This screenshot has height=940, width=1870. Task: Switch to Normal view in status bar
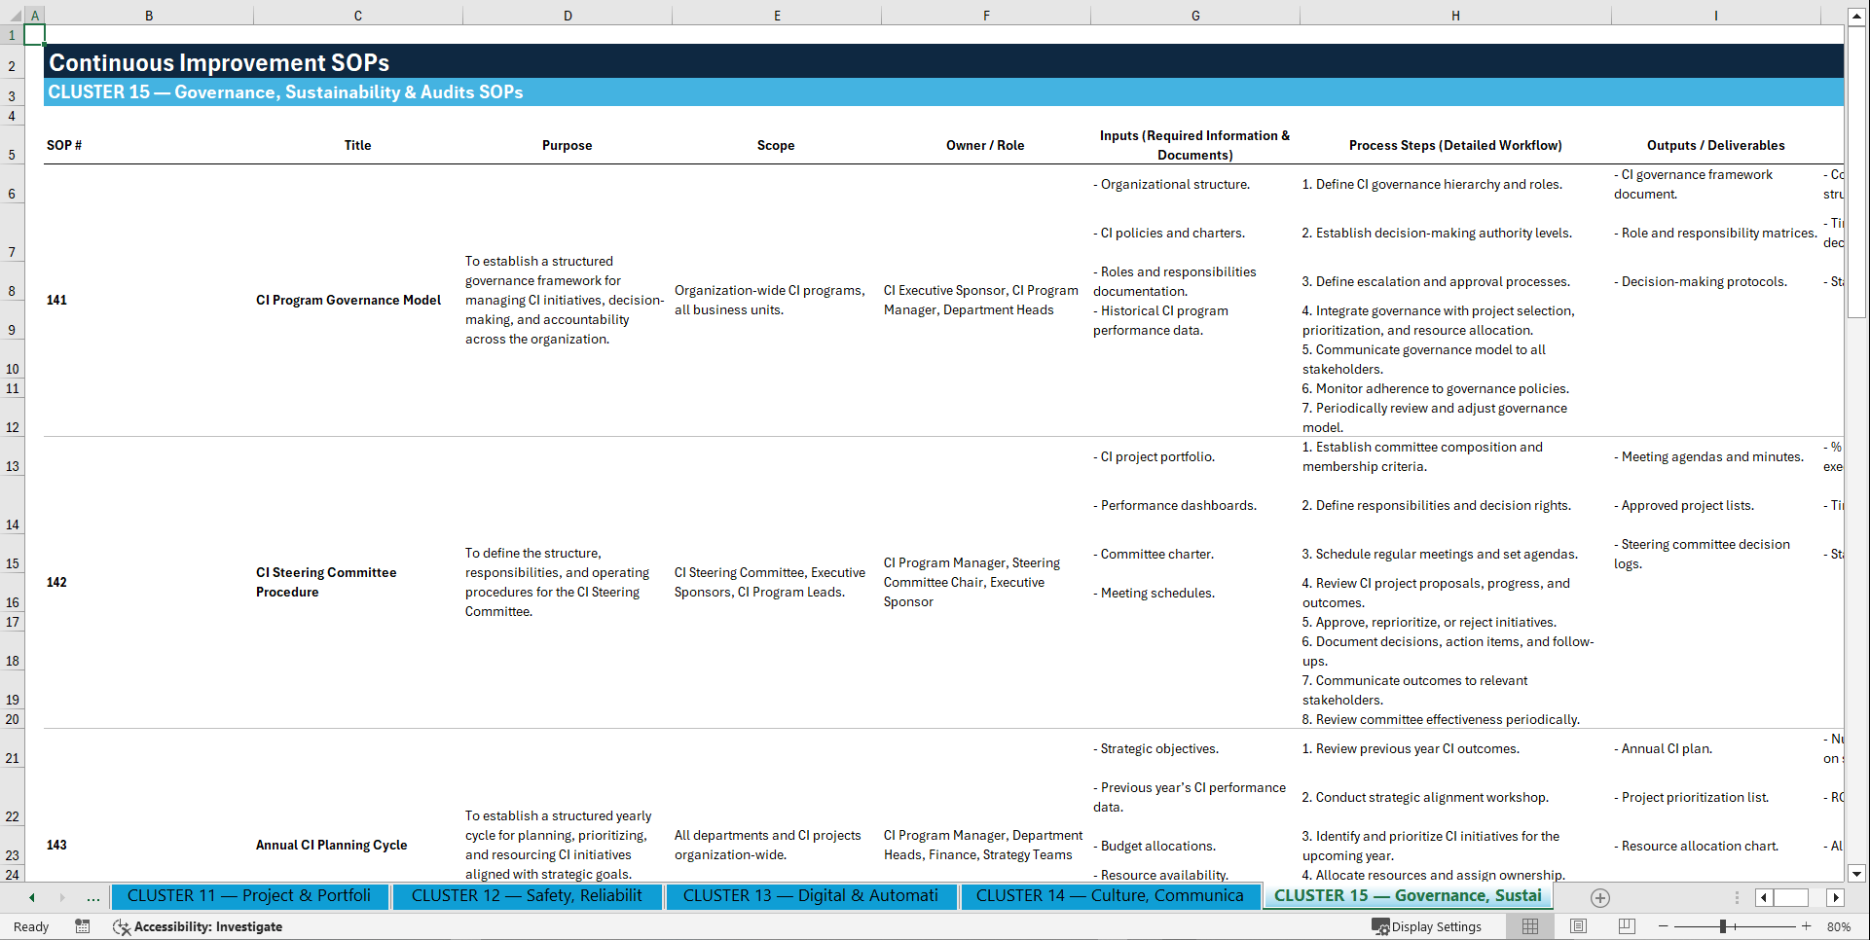pos(1529,926)
